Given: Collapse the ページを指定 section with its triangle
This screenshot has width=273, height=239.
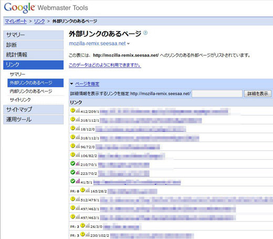Looking at the screenshot, I should pos(71,84).
